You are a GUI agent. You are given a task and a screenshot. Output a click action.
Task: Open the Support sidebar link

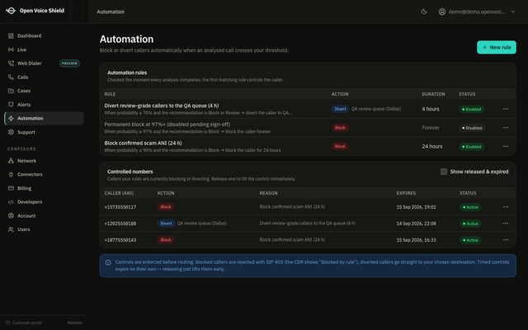point(44,132)
